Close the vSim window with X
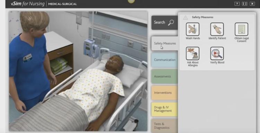This screenshot has height=133, width=260. click(x=252, y=4)
